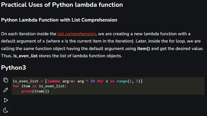This screenshot has height=116, width=207.
Task: Click the print keyword in the code
Action: [x=27, y=91]
